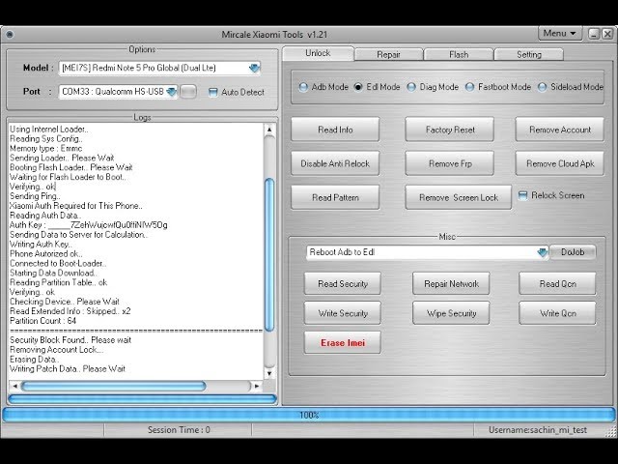
Task: Click the logs scroll down arrow
Action: pos(269,373)
